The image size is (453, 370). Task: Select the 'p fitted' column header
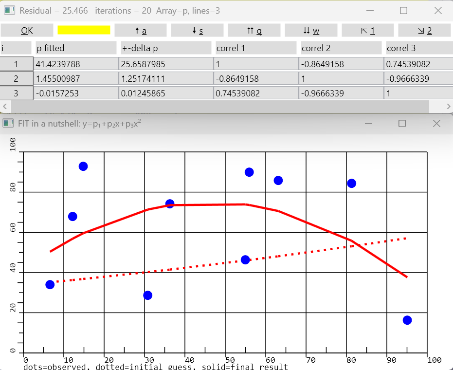tap(76, 48)
